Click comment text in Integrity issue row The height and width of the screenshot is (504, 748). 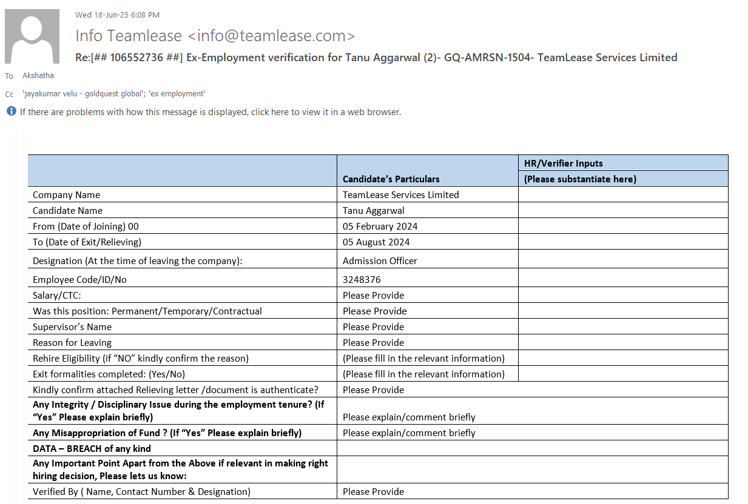(409, 417)
